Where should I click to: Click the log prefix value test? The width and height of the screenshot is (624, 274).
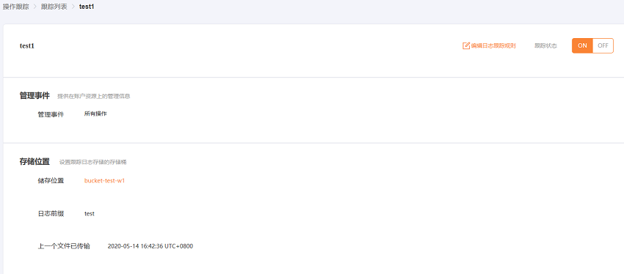pos(90,214)
